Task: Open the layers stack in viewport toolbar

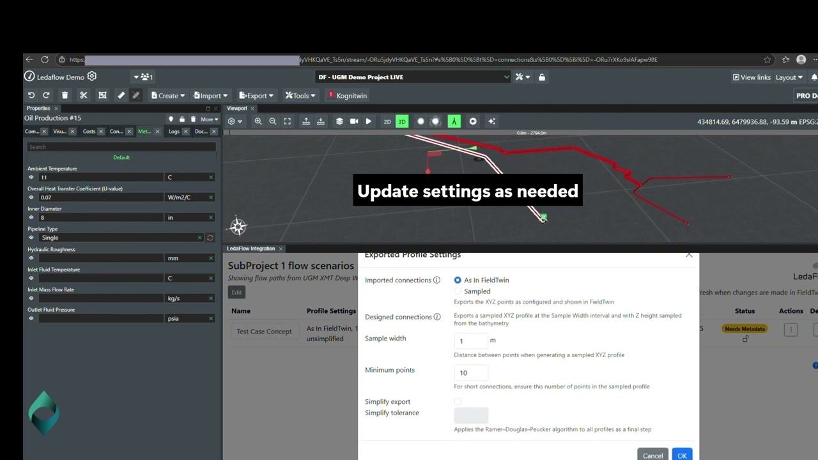Action: (x=339, y=121)
